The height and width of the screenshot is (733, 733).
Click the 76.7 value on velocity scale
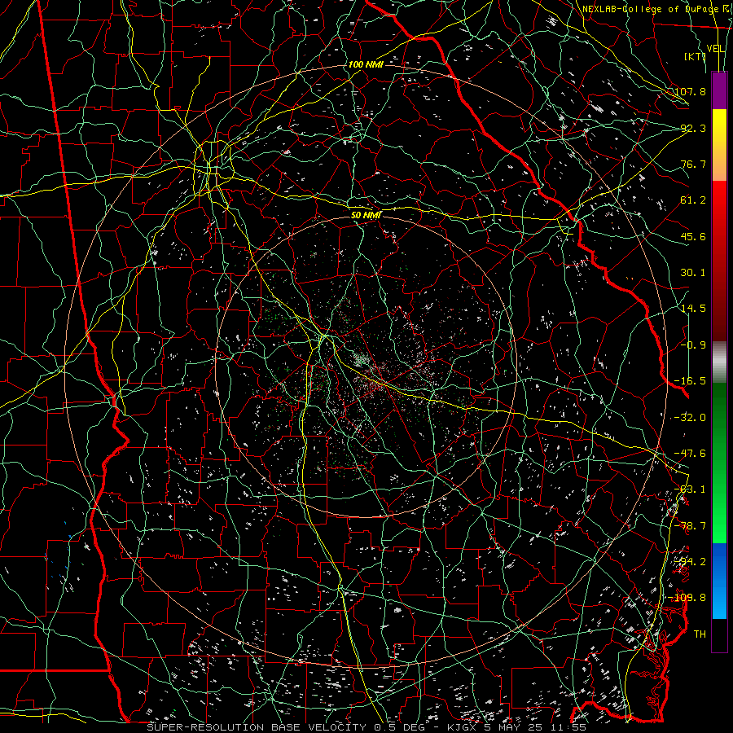(x=693, y=164)
